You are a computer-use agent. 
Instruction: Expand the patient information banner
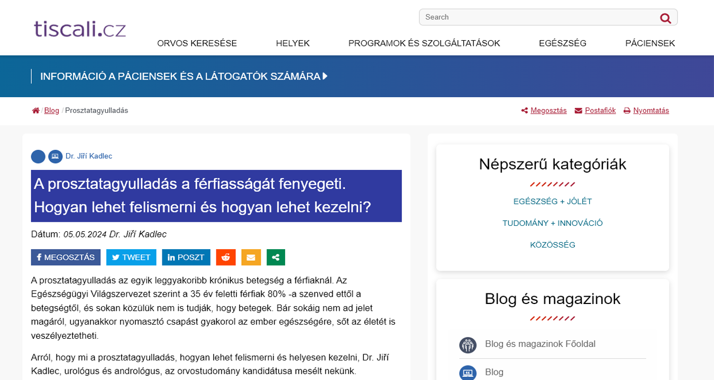click(x=184, y=77)
